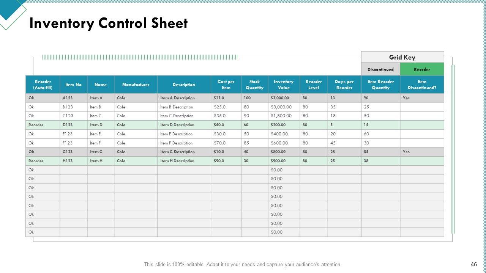Select the Grid Key header cell
The height and width of the screenshot is (273, 486).
402,57
